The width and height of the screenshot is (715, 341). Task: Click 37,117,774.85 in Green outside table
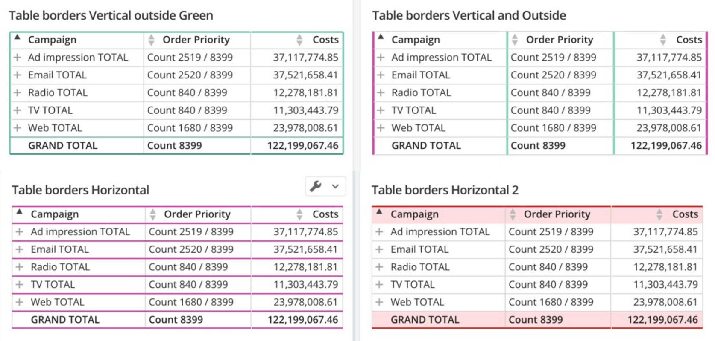coord(306,58)
